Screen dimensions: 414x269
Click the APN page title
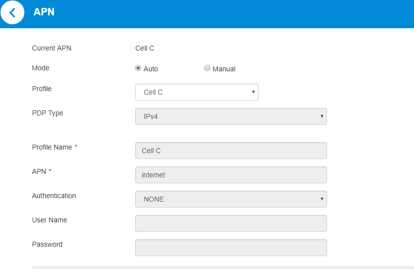point(44,12)
